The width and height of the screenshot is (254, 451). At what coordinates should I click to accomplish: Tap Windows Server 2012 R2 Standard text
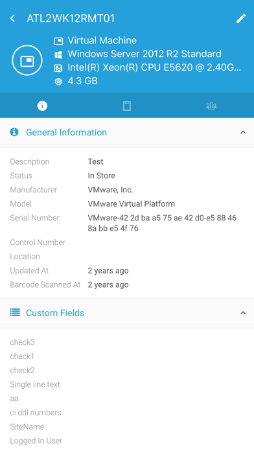tap(144, 54)
